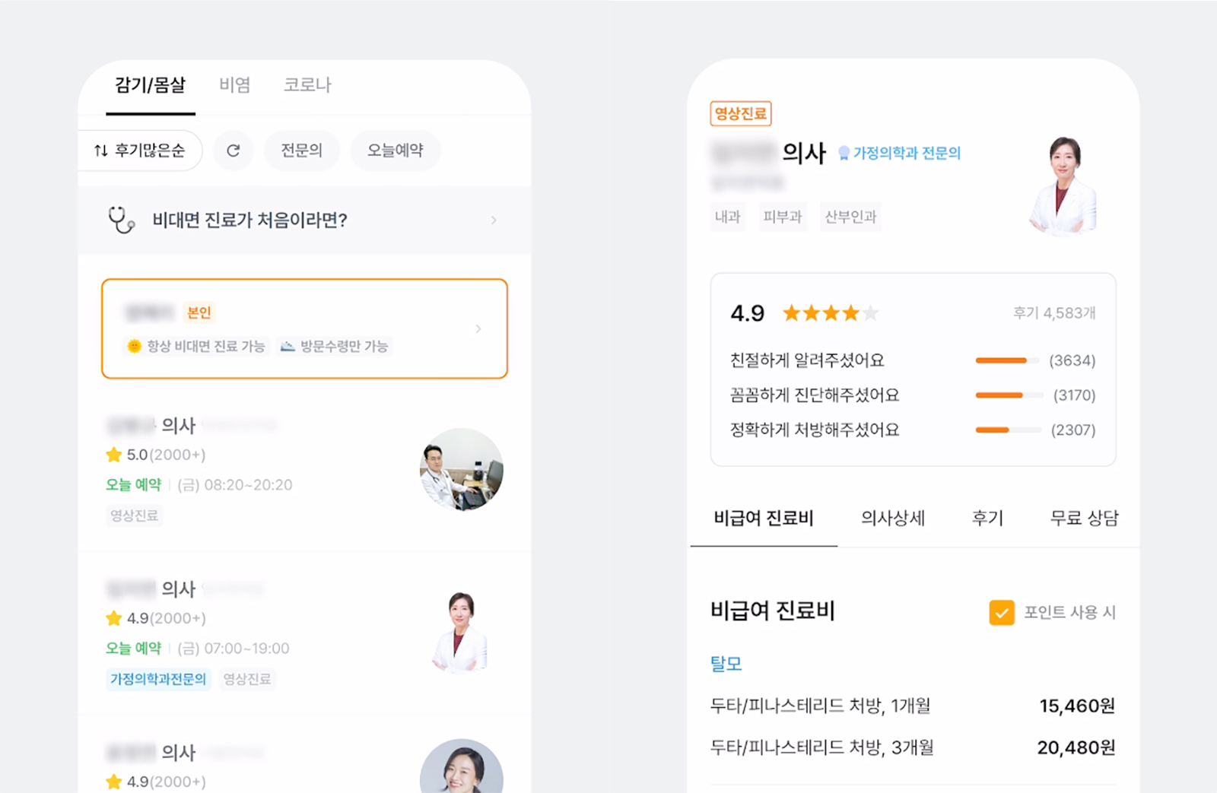Click sort arrows icon beside 후기많은순
Image resolution: width=1217 pixels, height=793 pixels.
pos(100,151)
